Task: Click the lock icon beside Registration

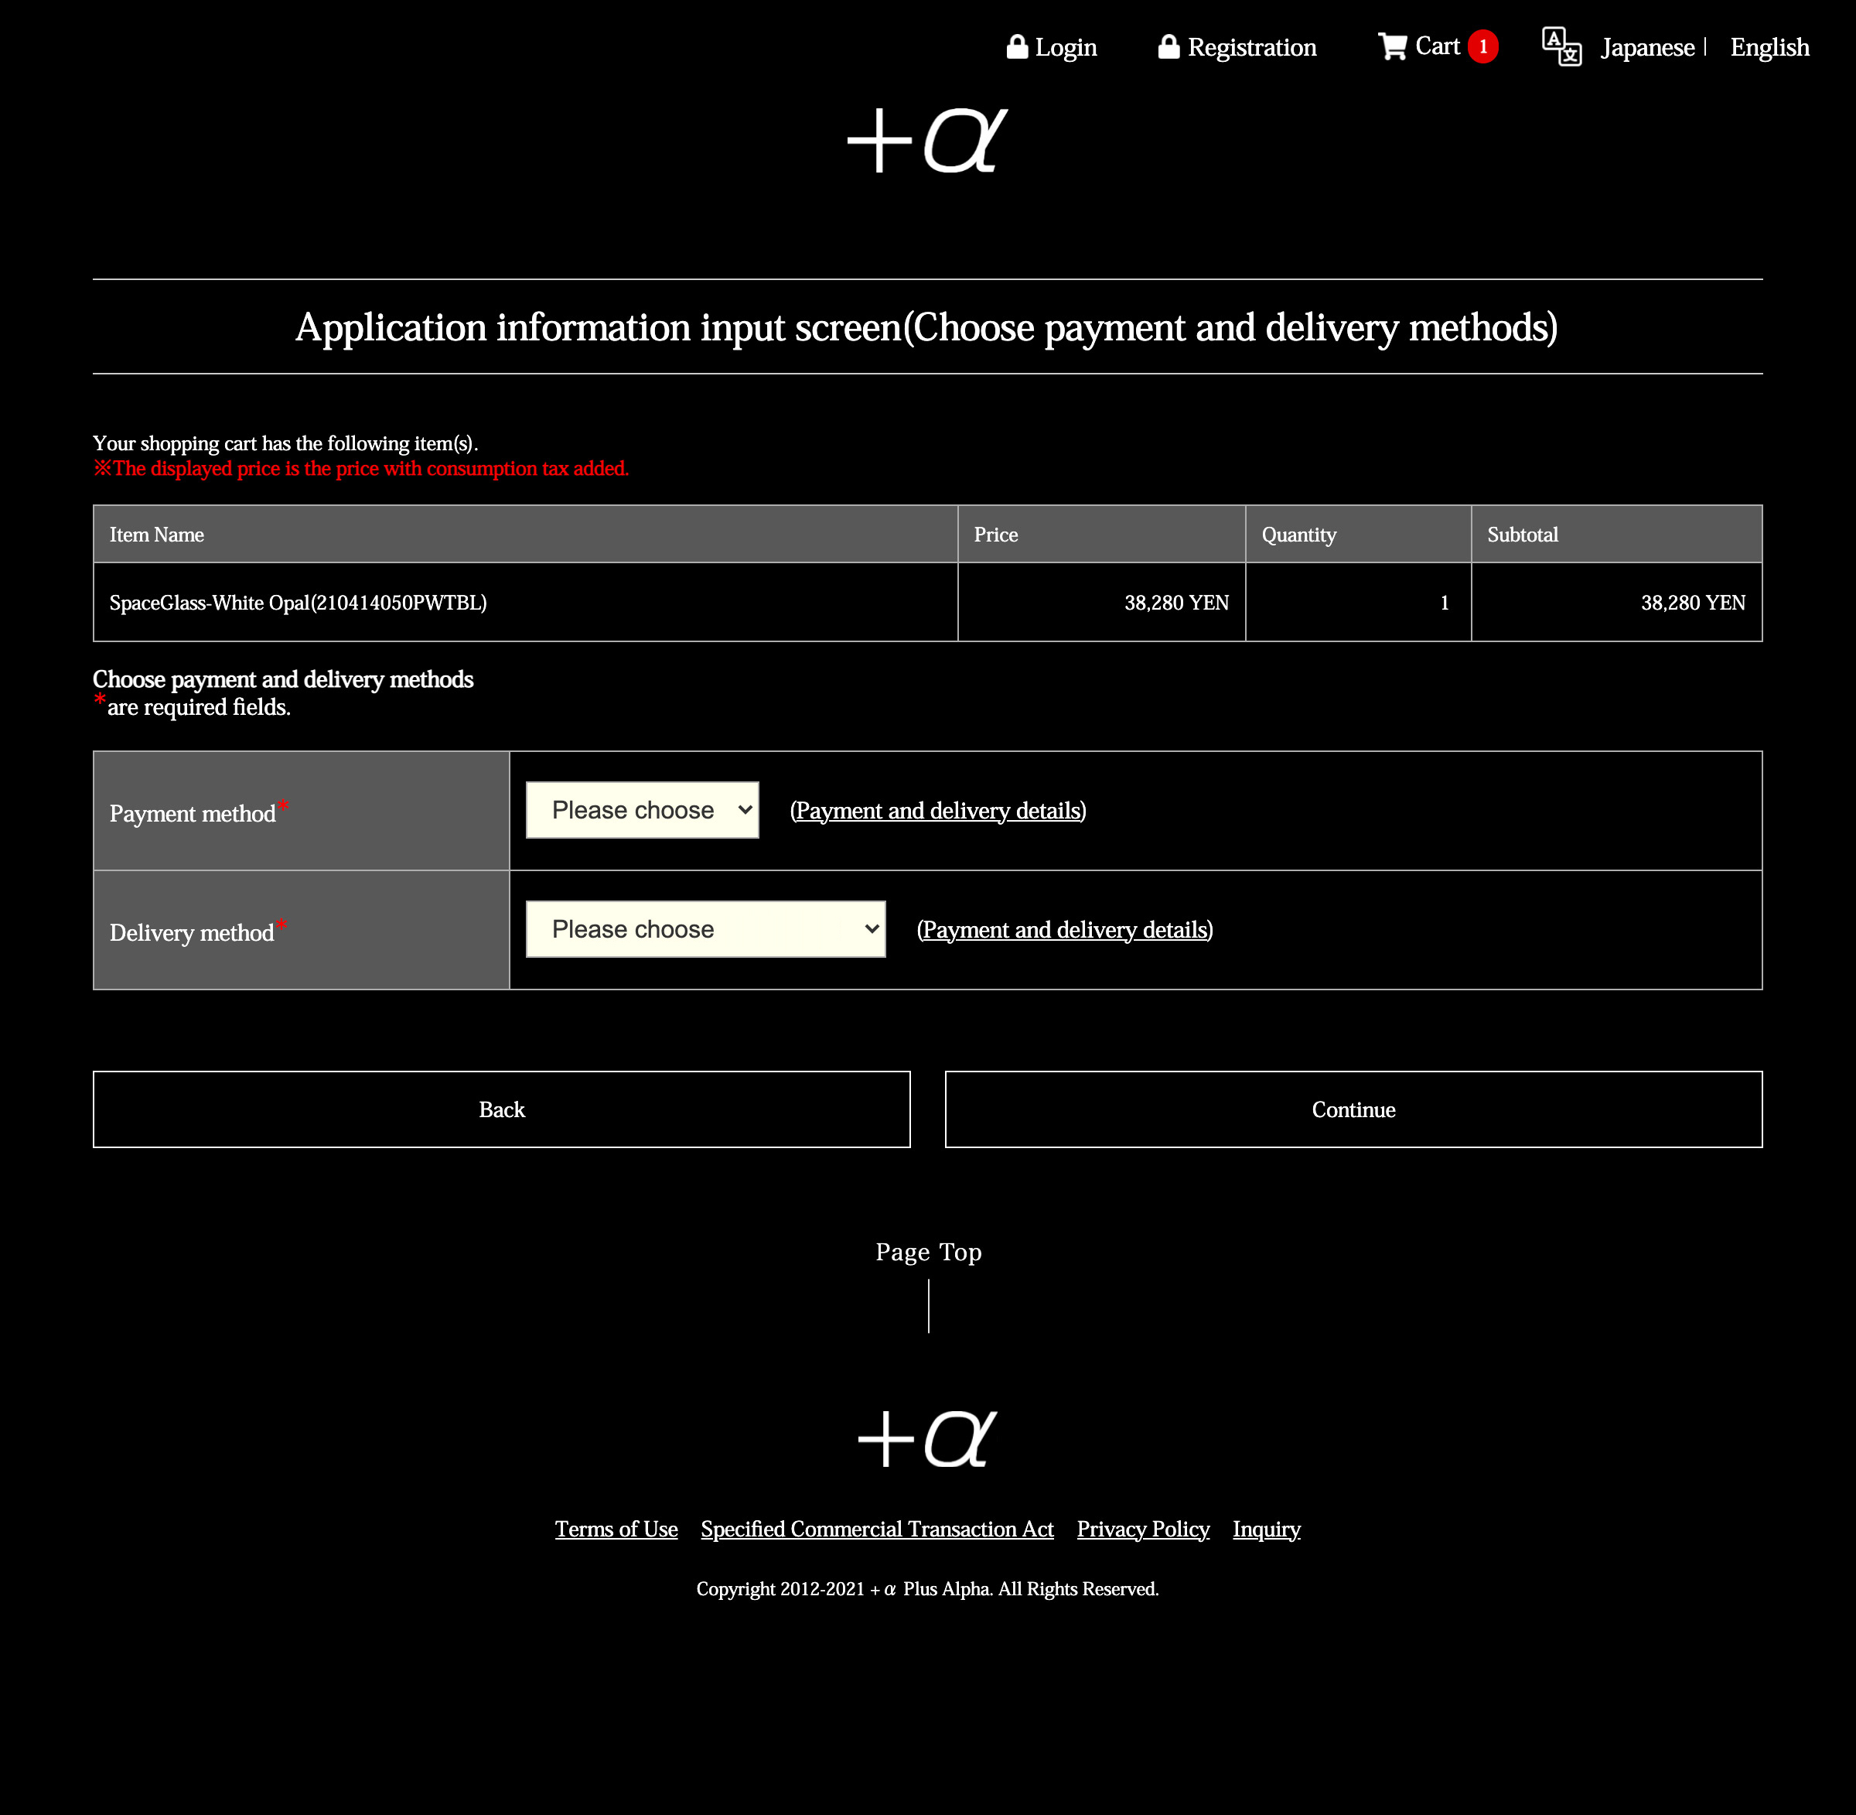Action: click(x=1168, y=46)
